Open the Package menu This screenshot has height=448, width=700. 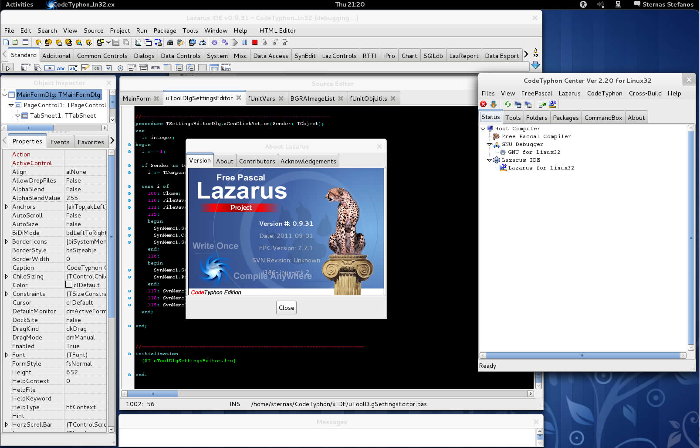pos(165,31)
